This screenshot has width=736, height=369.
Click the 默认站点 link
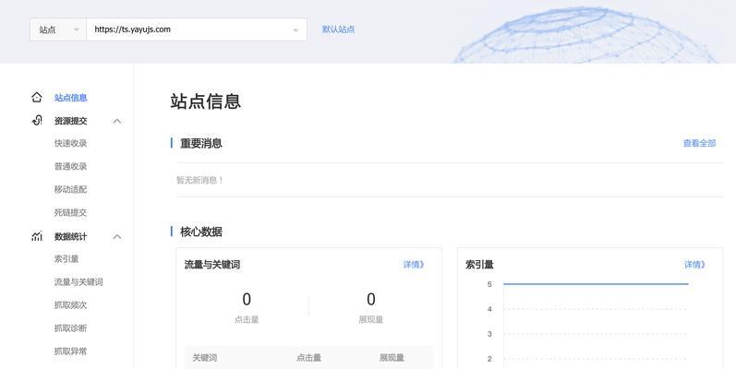[x=338, y=30]
